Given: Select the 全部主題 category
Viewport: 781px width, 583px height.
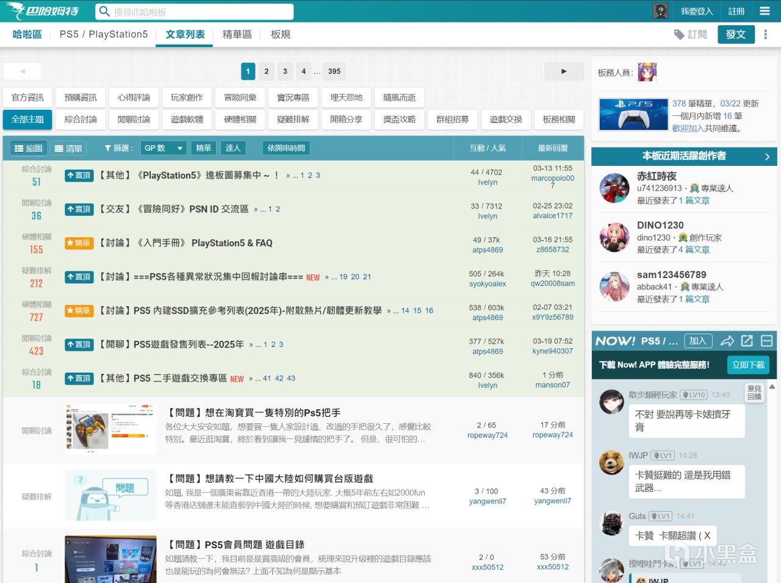Looking at the screenshot, I should [x=27, y=120].
